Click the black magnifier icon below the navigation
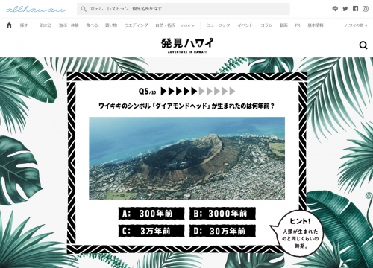The width and height of the screenshot is (373, 268). pyautogui.click(x=363, y=45)
